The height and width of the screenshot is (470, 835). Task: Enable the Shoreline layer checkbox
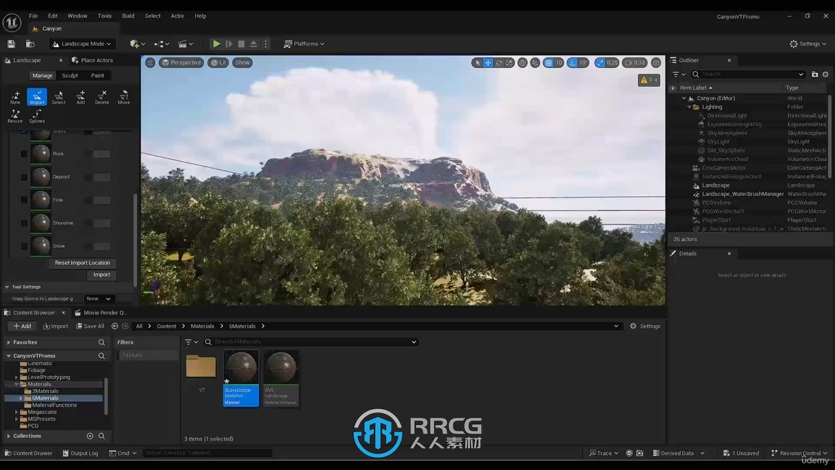click(24, 223)
